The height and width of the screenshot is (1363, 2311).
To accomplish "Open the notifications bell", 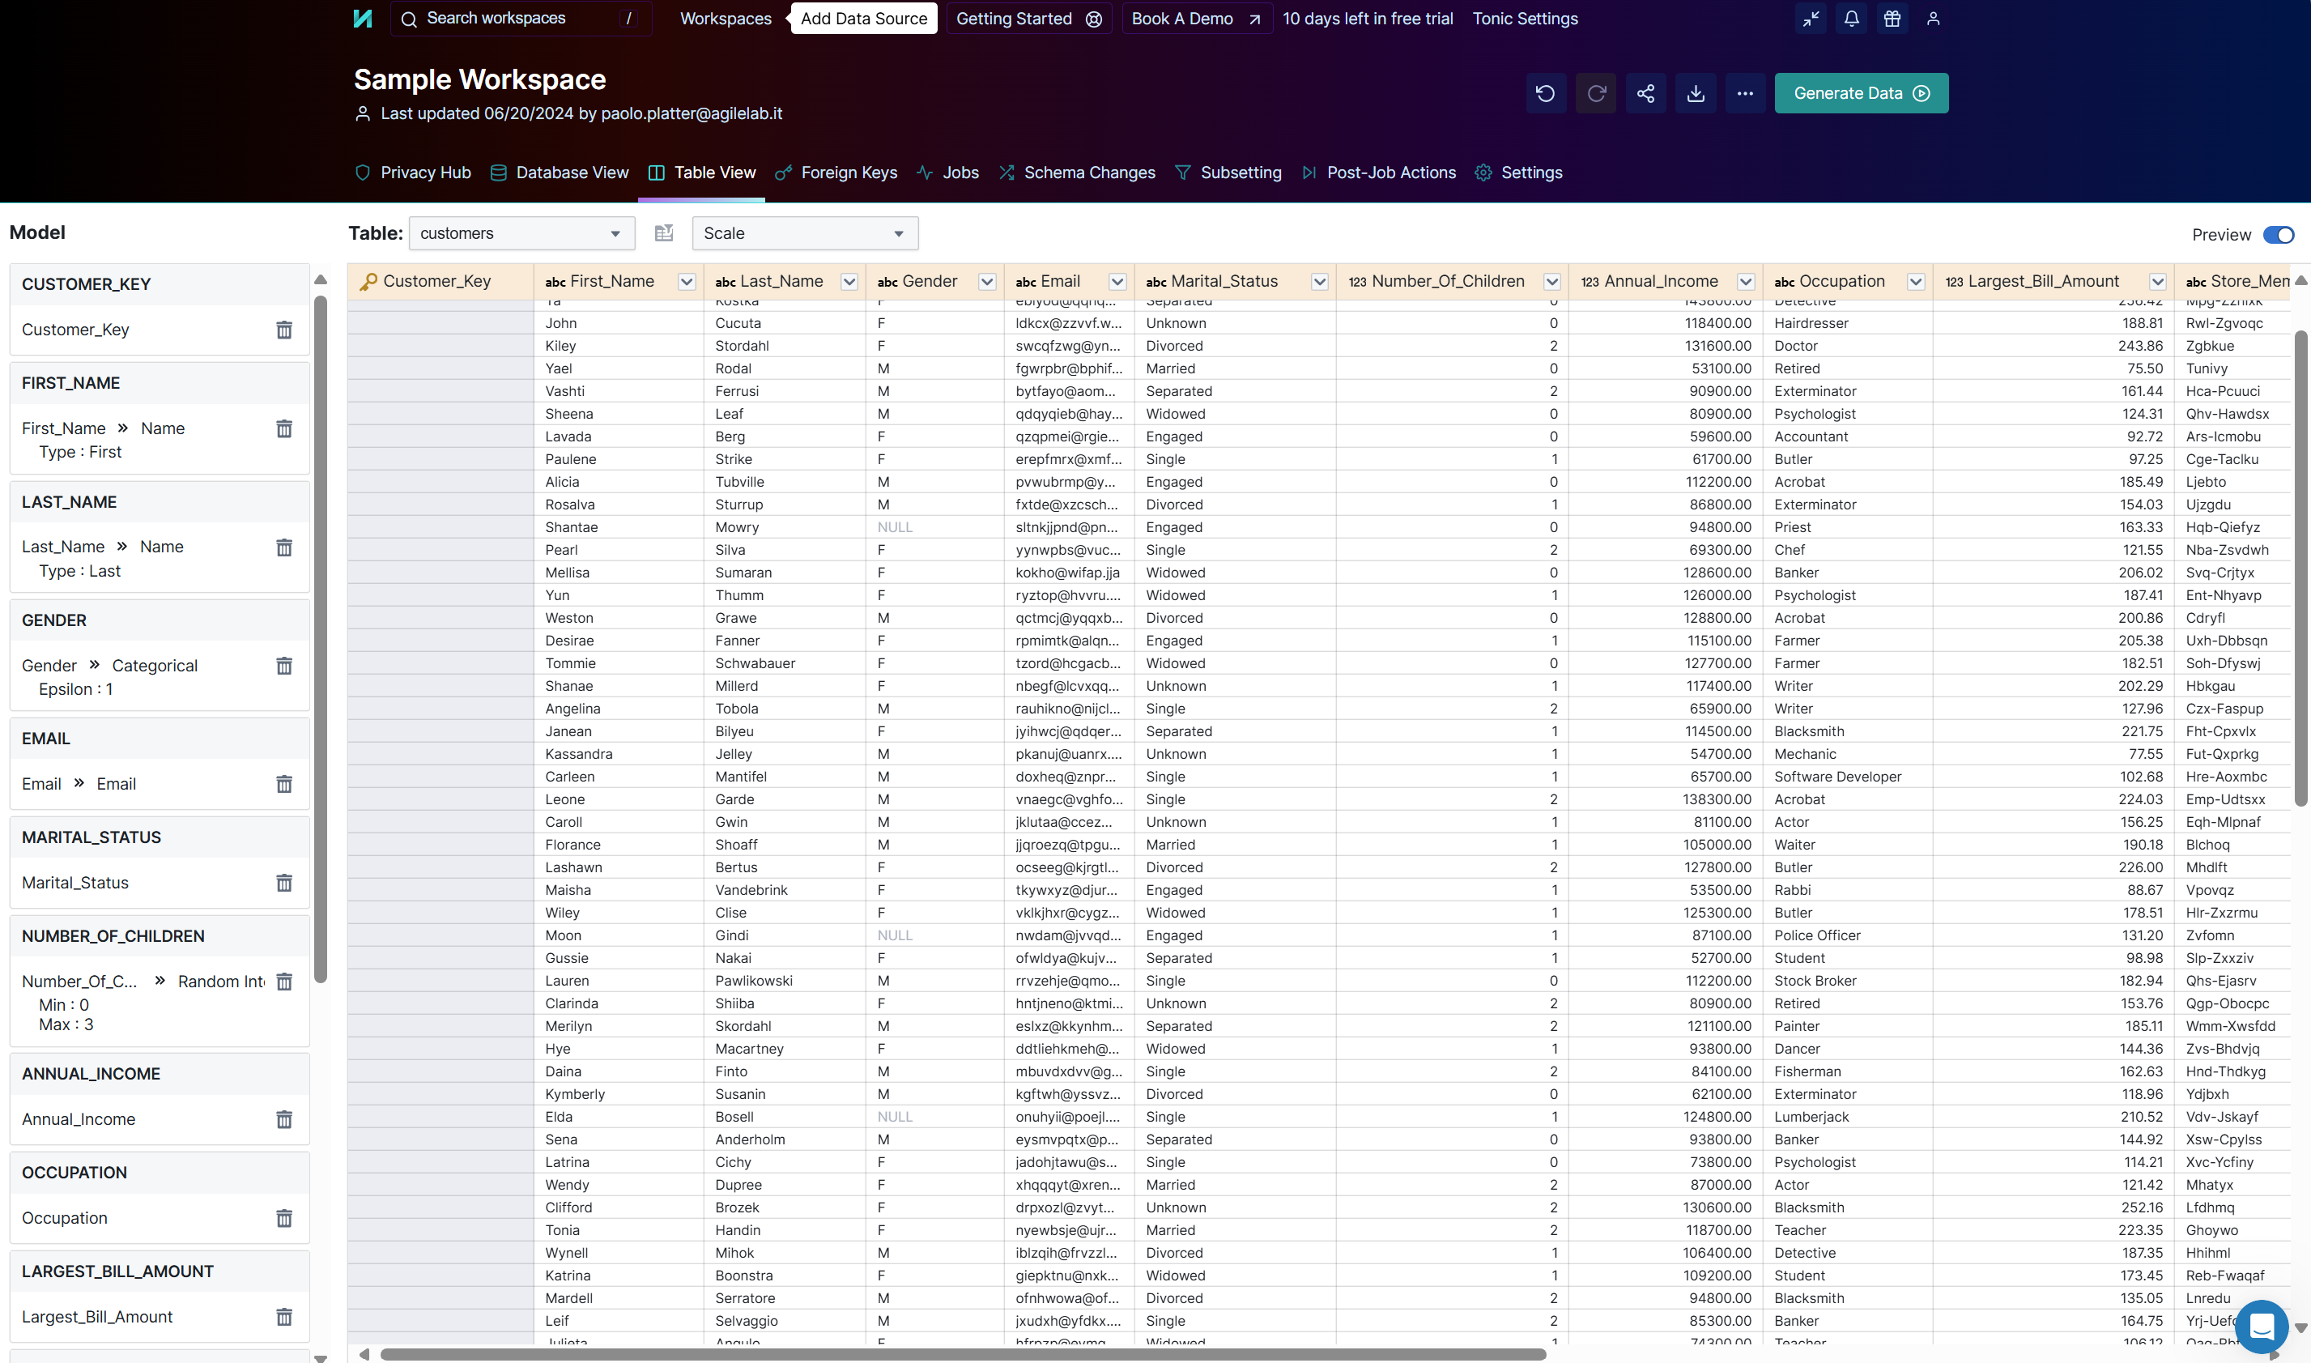I will click(x=1851, y=19).
